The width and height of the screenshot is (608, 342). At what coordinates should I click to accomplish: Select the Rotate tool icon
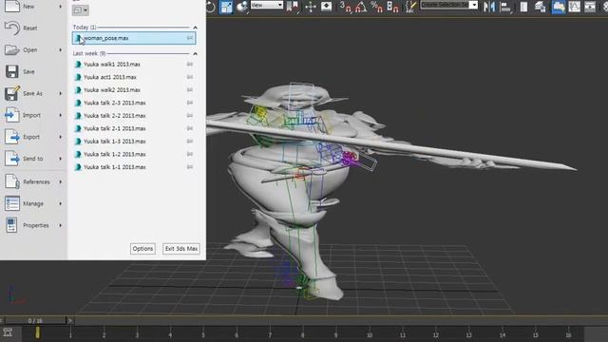pyautogui.click(x=211, y=7)
